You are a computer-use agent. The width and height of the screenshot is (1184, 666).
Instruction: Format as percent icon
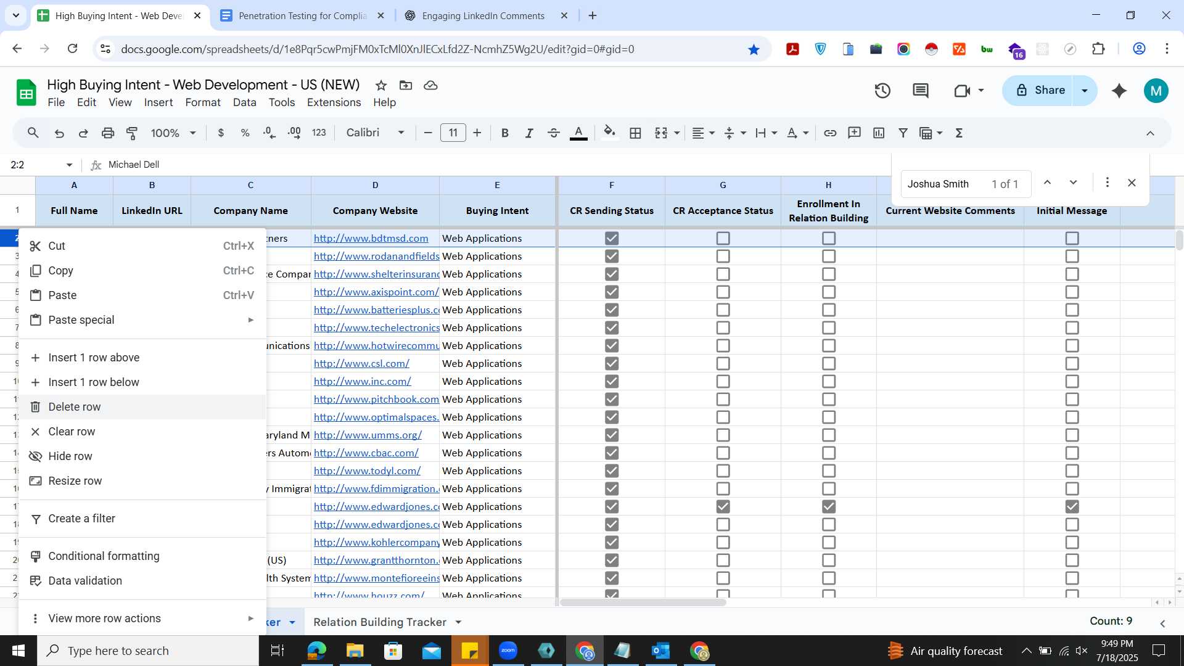[x=245, y=133]
